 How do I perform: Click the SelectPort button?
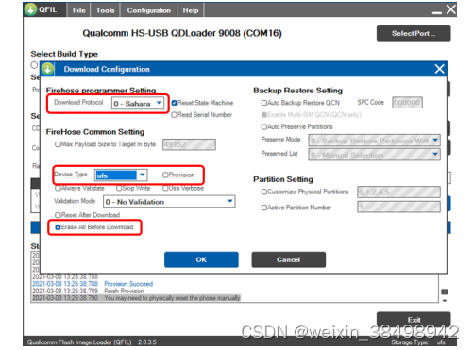point(414,33)
